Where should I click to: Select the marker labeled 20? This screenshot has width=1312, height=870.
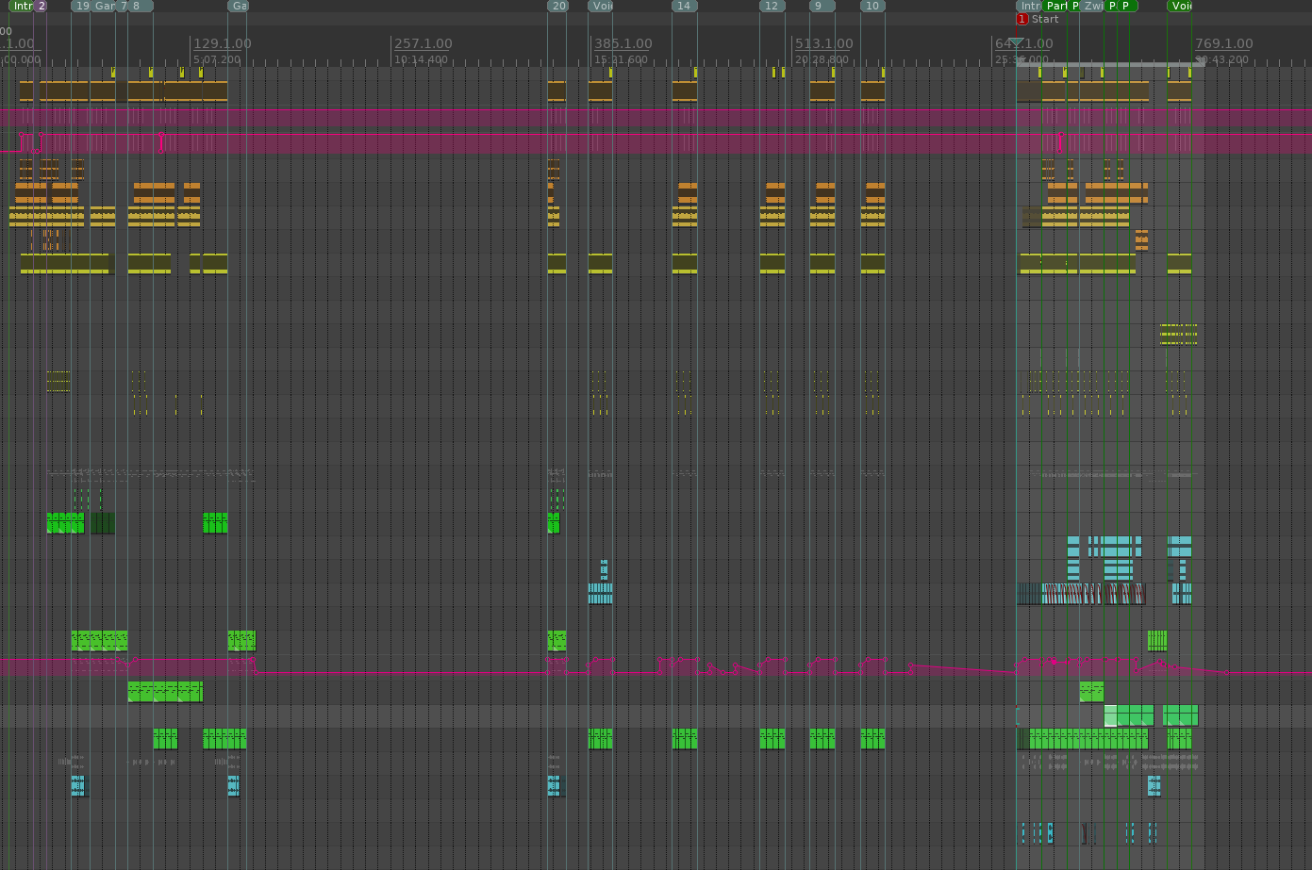click(x=558, y=6)
